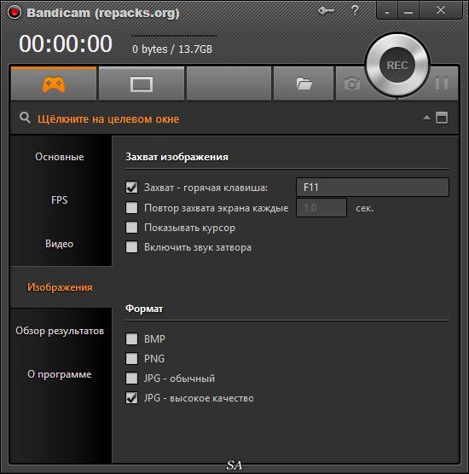
Task: Open registration via the key icon
Action: point(326,11)
